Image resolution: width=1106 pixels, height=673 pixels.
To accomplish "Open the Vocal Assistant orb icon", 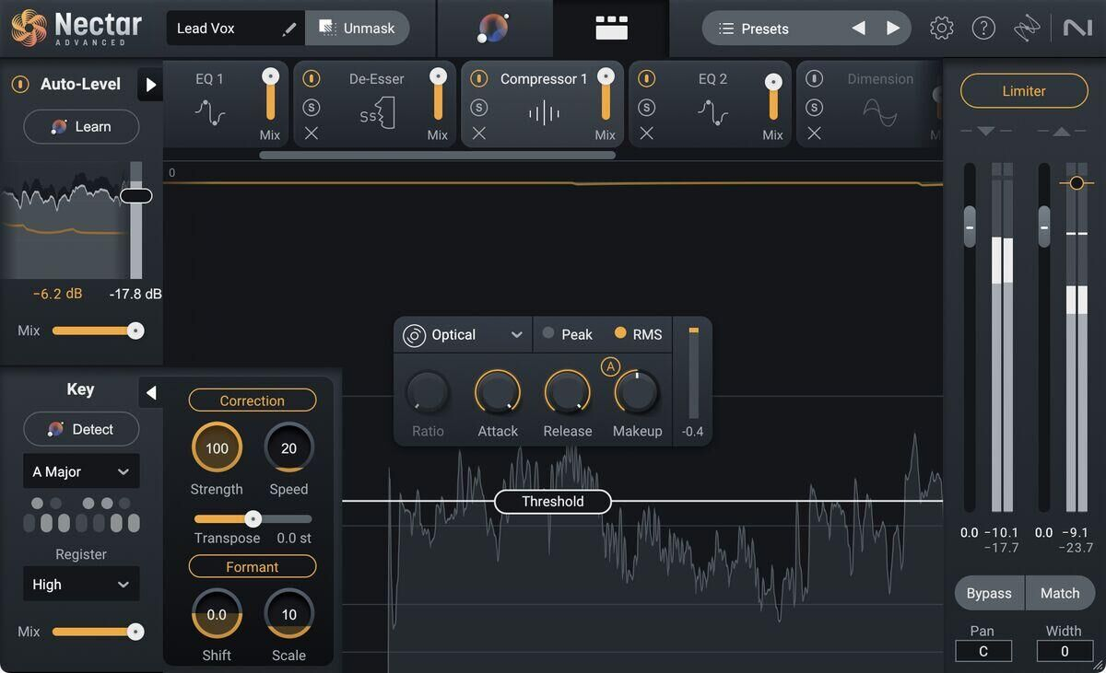I will (493, 29).
